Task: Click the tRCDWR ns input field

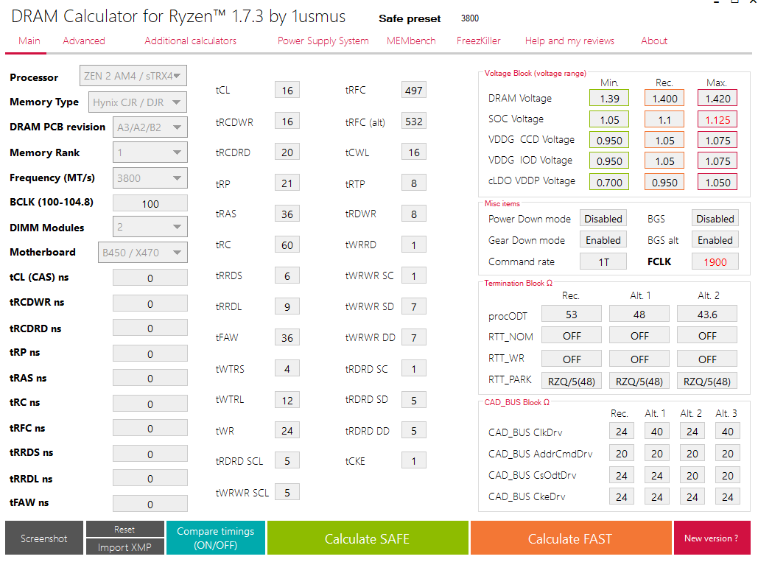Action: click(150, 303)
